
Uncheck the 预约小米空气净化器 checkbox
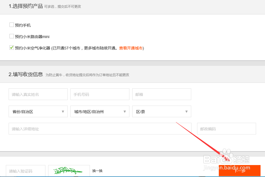[12, 48]
